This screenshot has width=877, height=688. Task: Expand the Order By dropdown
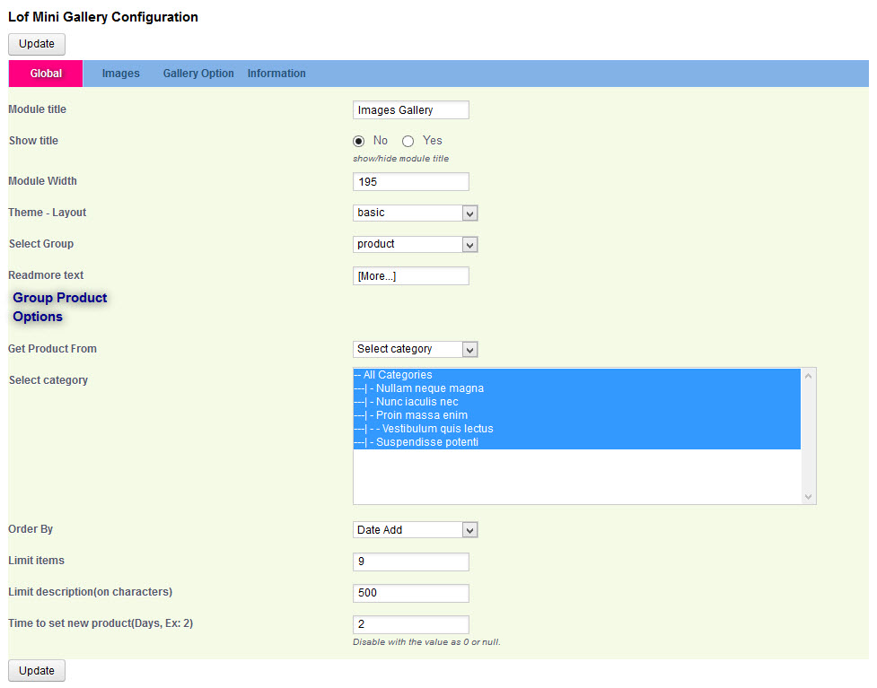point(415,530)
